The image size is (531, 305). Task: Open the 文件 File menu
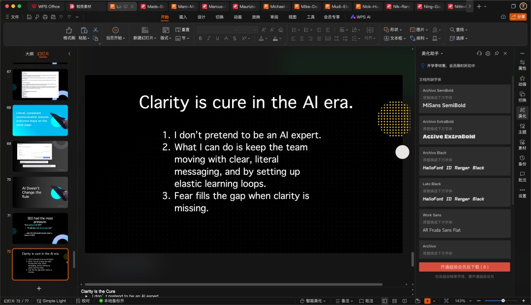pyautogui.click(x=12, y=17)
